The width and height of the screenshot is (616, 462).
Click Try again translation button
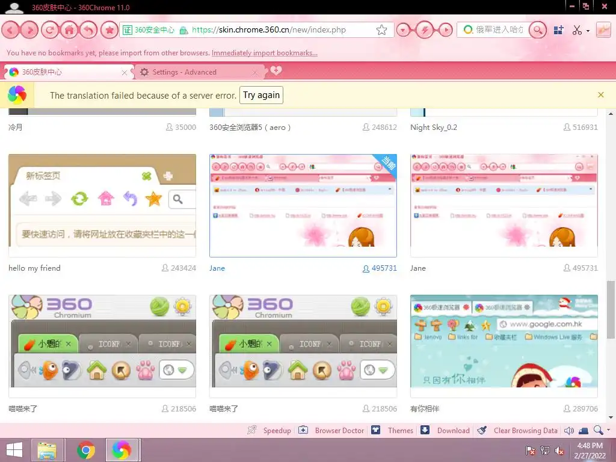[261, 95]
